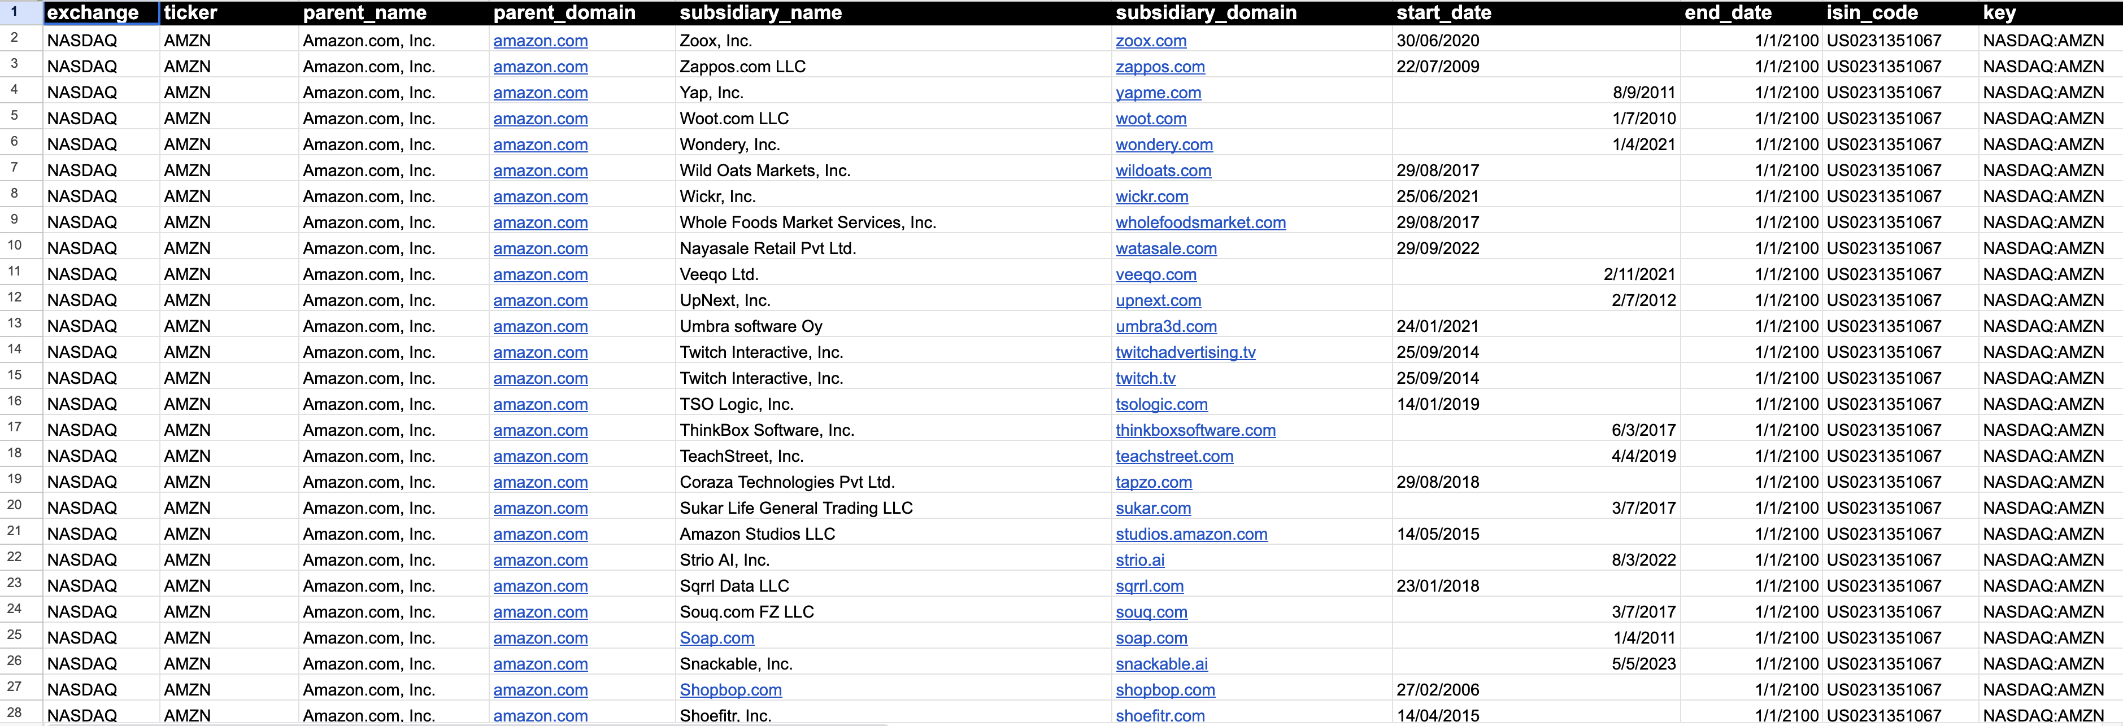The height and width of the screenshot is (726, 2123).
Task: Select the parent_name header cell
Action: click(x=394, y=13)
